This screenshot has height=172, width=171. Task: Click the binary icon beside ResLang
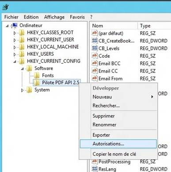tap(95, 169)
